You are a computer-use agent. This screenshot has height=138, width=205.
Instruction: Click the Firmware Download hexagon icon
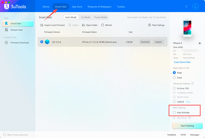coord(6,43)
